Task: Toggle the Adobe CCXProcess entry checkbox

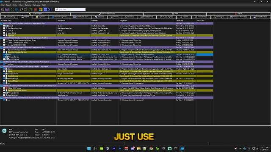Action: [4, 88]
